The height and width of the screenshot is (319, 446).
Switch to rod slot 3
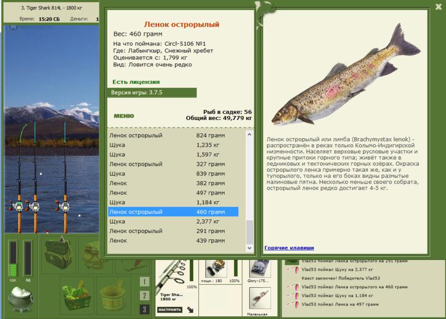[x=144, y=310]
